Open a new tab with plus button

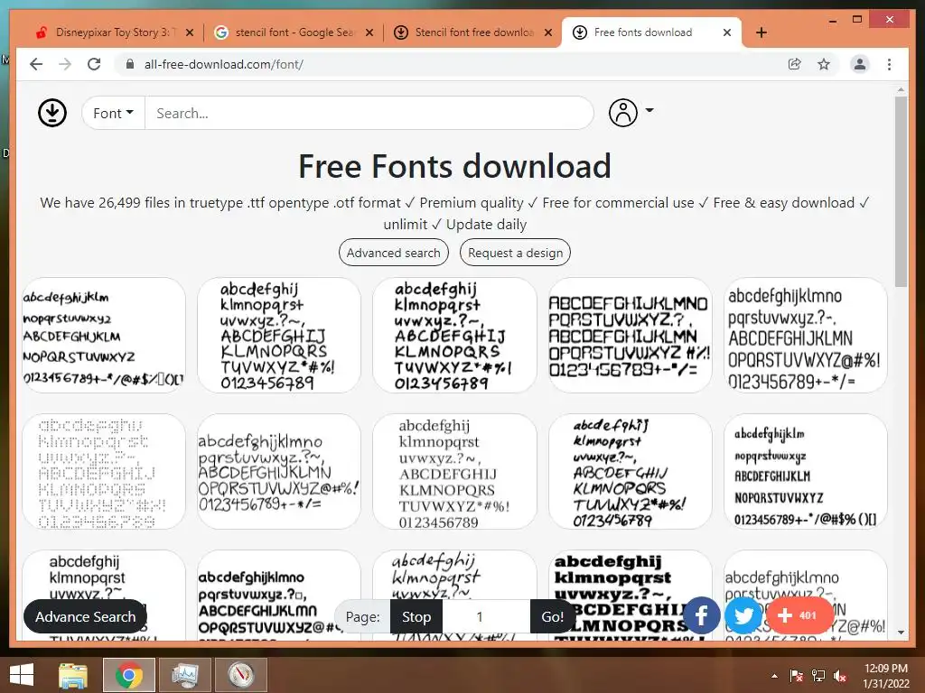[761, 32]
